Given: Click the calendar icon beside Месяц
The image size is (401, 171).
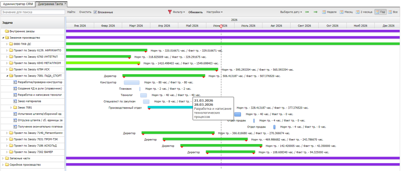Looking at the screenshot, I should [x=341, y=12].
